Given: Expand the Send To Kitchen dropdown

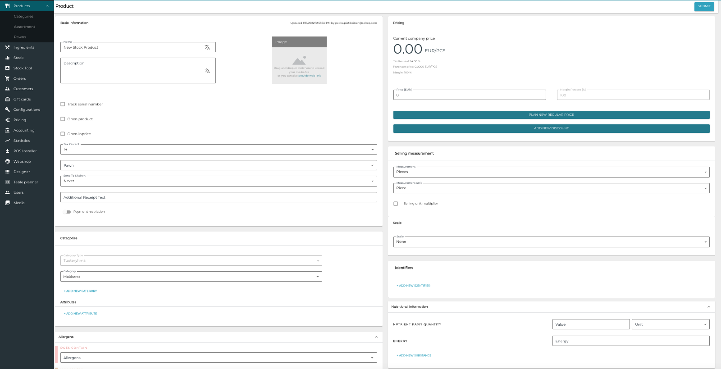Looking at the screenshot, I should (x=218, y=181).
